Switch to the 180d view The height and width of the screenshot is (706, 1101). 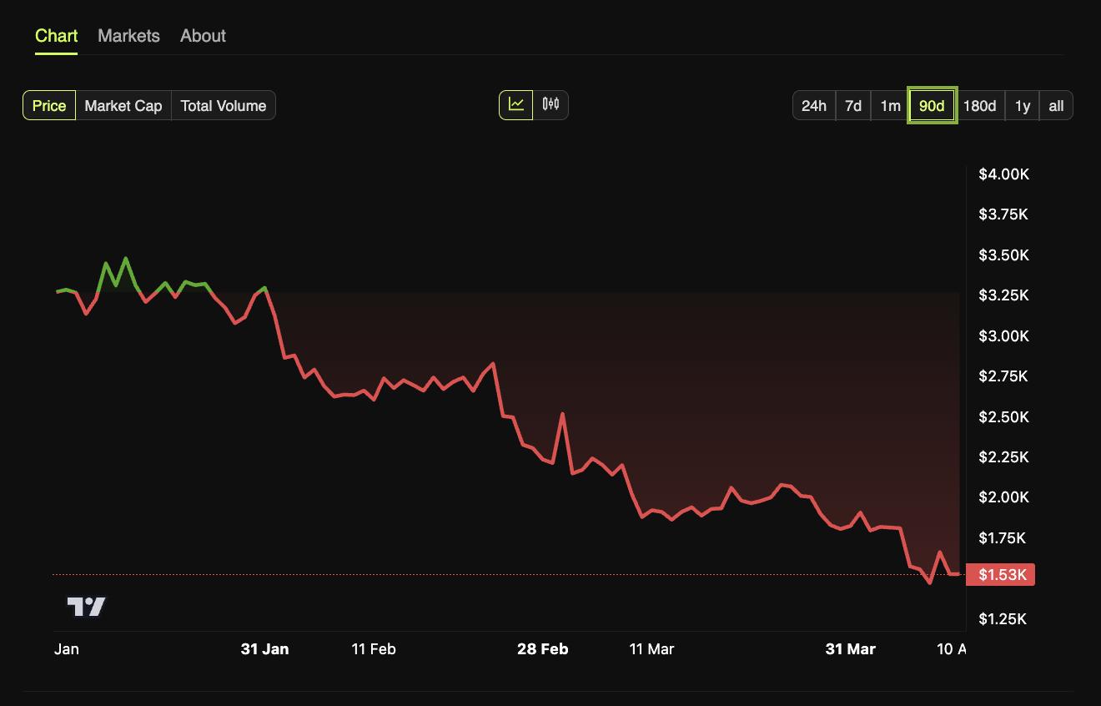click(981, 105)
